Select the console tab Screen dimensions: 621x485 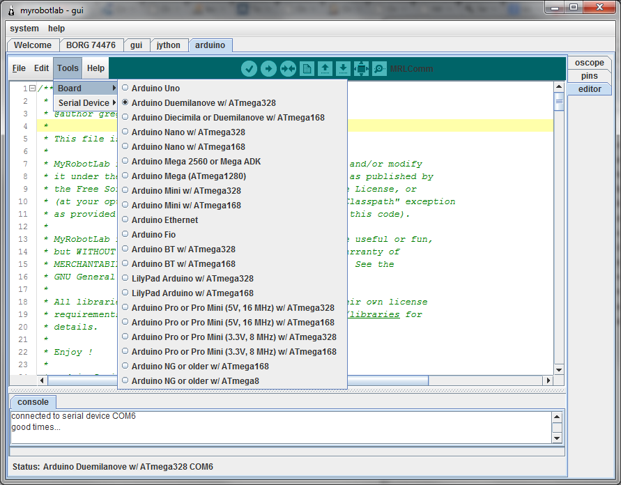pyautogui.click(x=33, y=402)
